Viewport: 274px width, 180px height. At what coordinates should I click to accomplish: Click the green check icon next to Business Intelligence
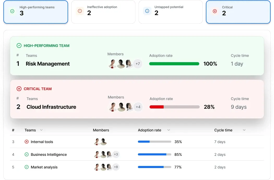pos(26,154)
